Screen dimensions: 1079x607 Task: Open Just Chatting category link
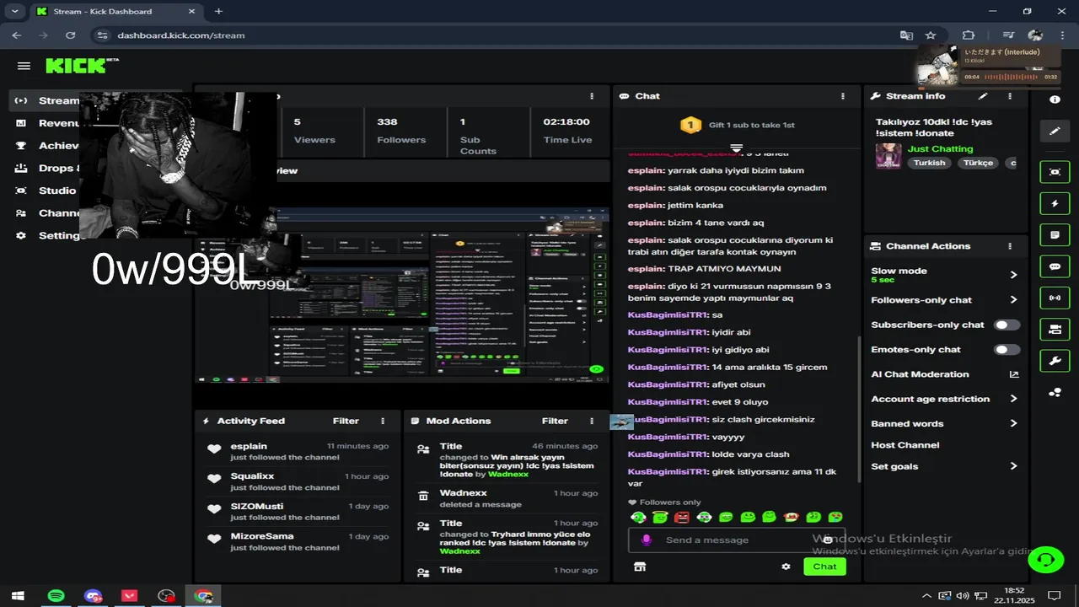[940, 148]
